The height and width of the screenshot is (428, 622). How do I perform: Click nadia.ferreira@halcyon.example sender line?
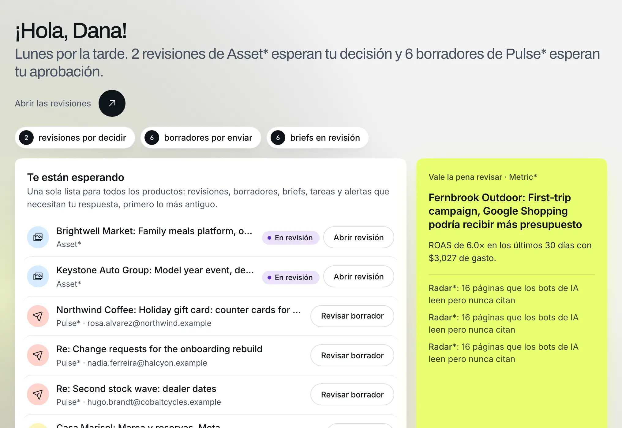tap(132, 363)
